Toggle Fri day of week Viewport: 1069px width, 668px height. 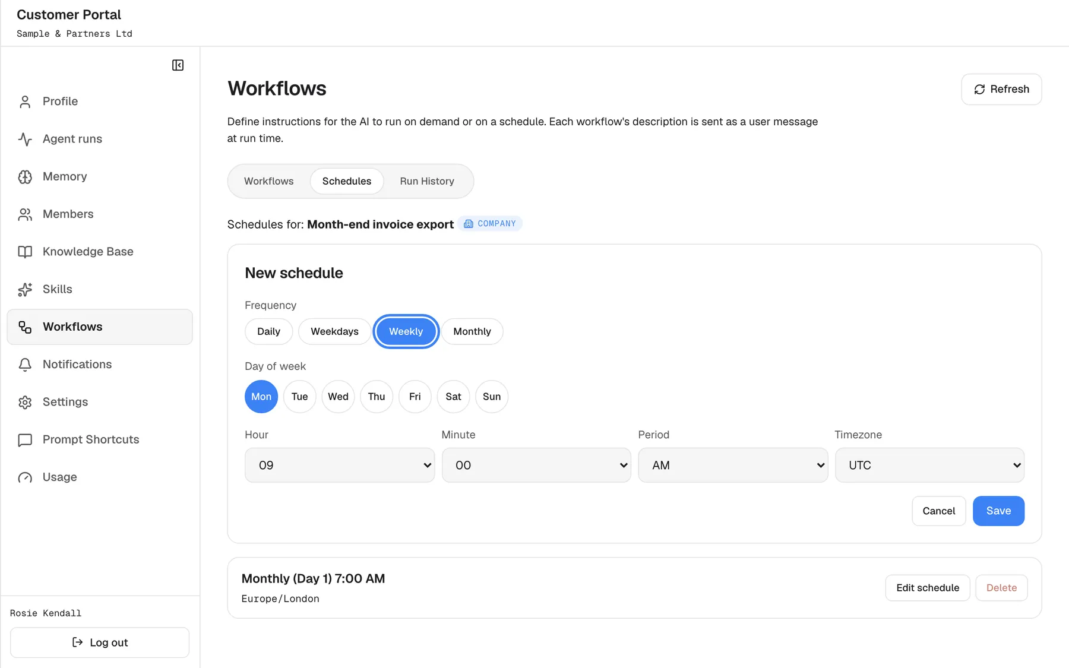(415, 397)
